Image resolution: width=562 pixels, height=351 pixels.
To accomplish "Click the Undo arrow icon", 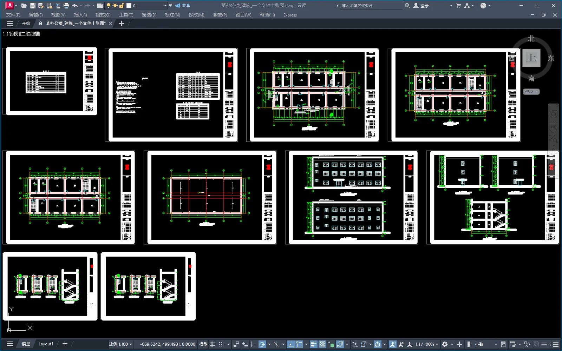I will (x=75, y=6).
